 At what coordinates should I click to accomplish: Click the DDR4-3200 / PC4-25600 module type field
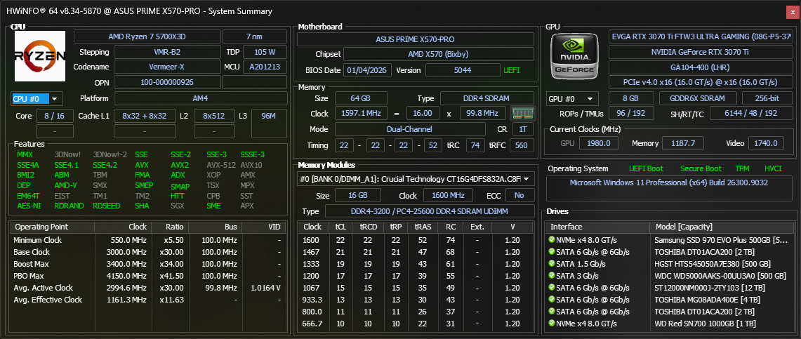(430, 211)
